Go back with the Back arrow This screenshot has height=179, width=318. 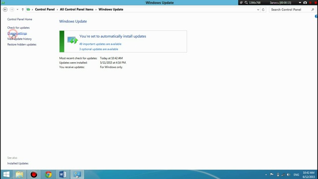click(5, 9)
